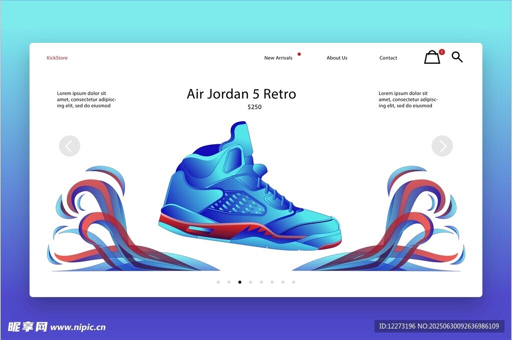Advance to next slide with right arrow
The image size is (512, 340).
[442, 146]
